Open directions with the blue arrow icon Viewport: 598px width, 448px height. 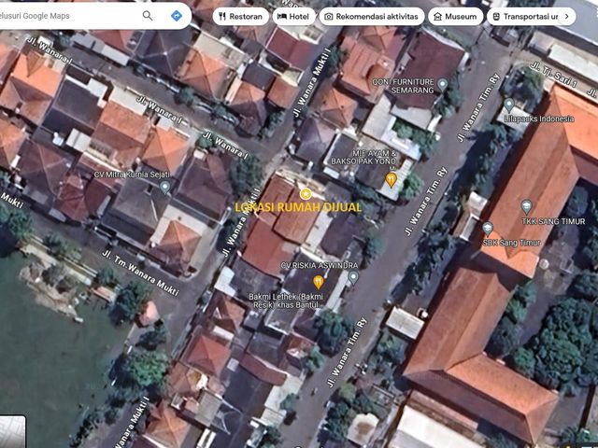point(177,16)
